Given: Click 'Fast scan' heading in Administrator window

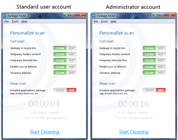Looking at the screenshot, I should (106, 41).
